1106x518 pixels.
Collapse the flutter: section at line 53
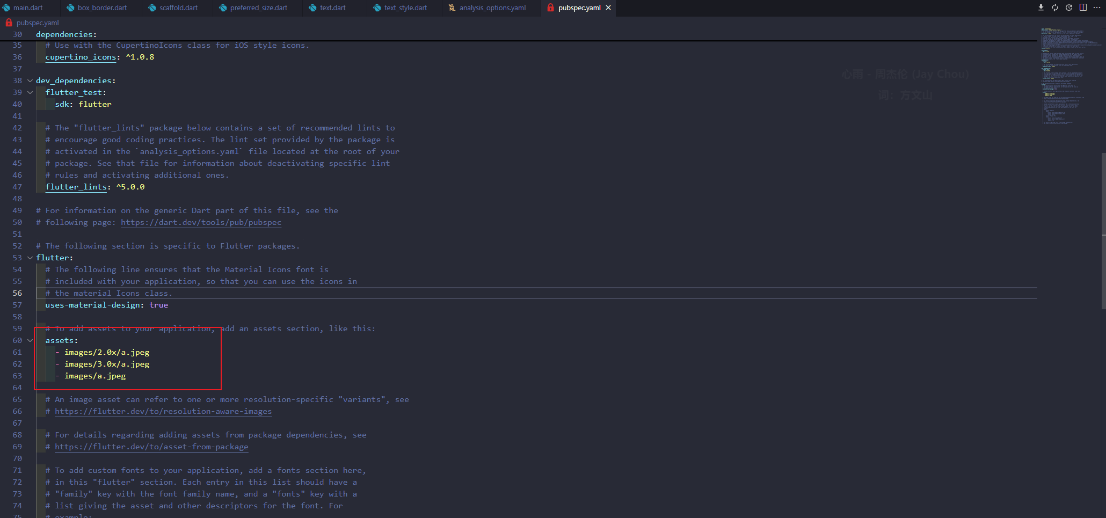tap(30, 258)
